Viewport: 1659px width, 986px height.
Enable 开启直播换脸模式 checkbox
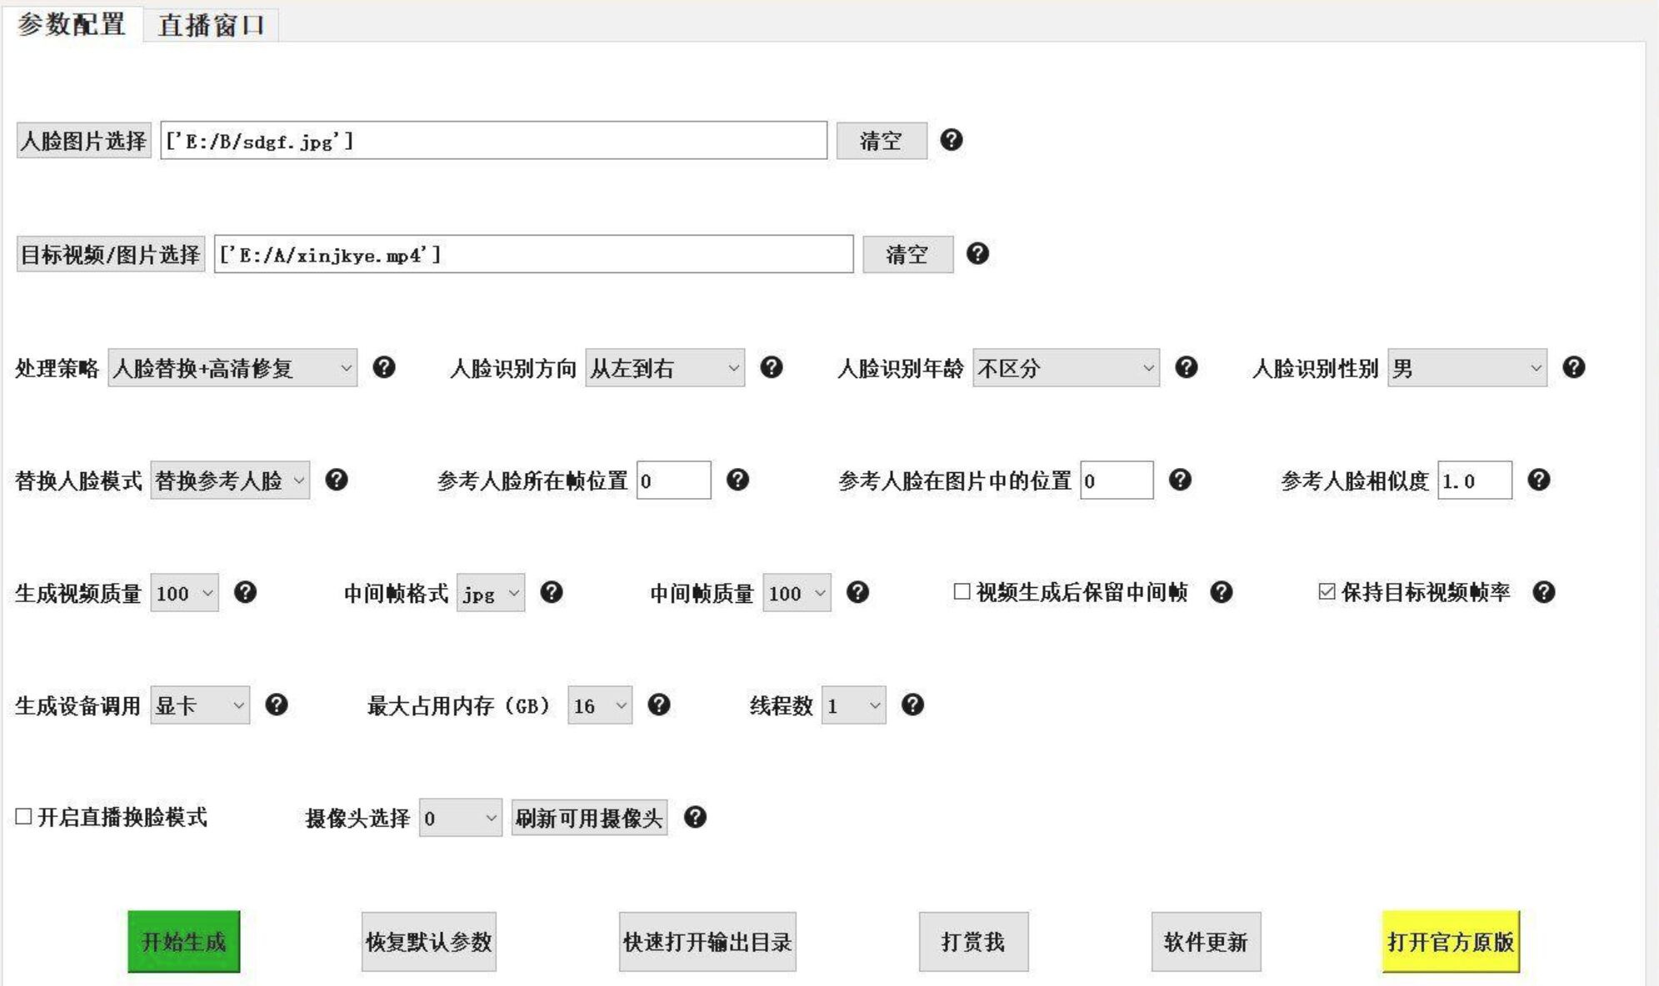coord(24,817)
